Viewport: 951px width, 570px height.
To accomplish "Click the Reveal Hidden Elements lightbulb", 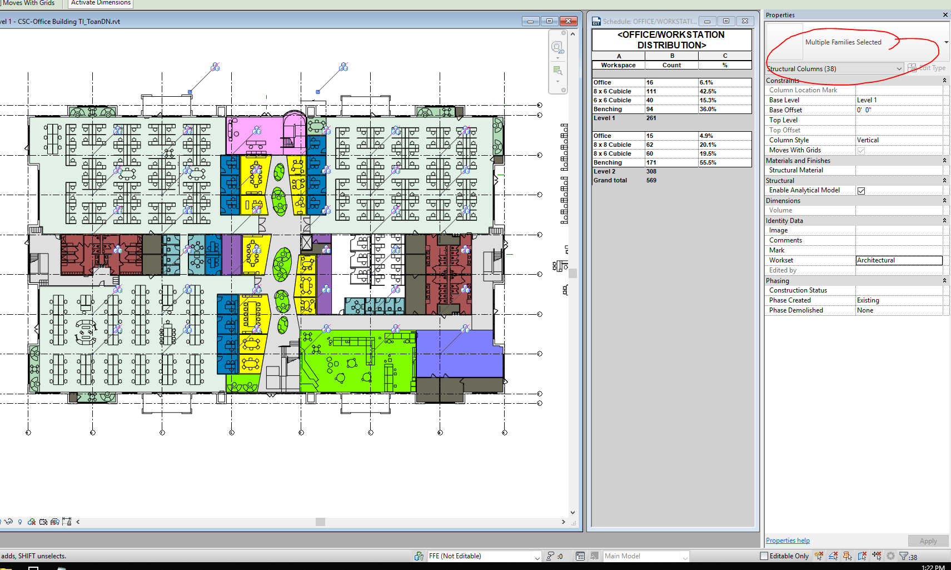I will coord(20,522).
